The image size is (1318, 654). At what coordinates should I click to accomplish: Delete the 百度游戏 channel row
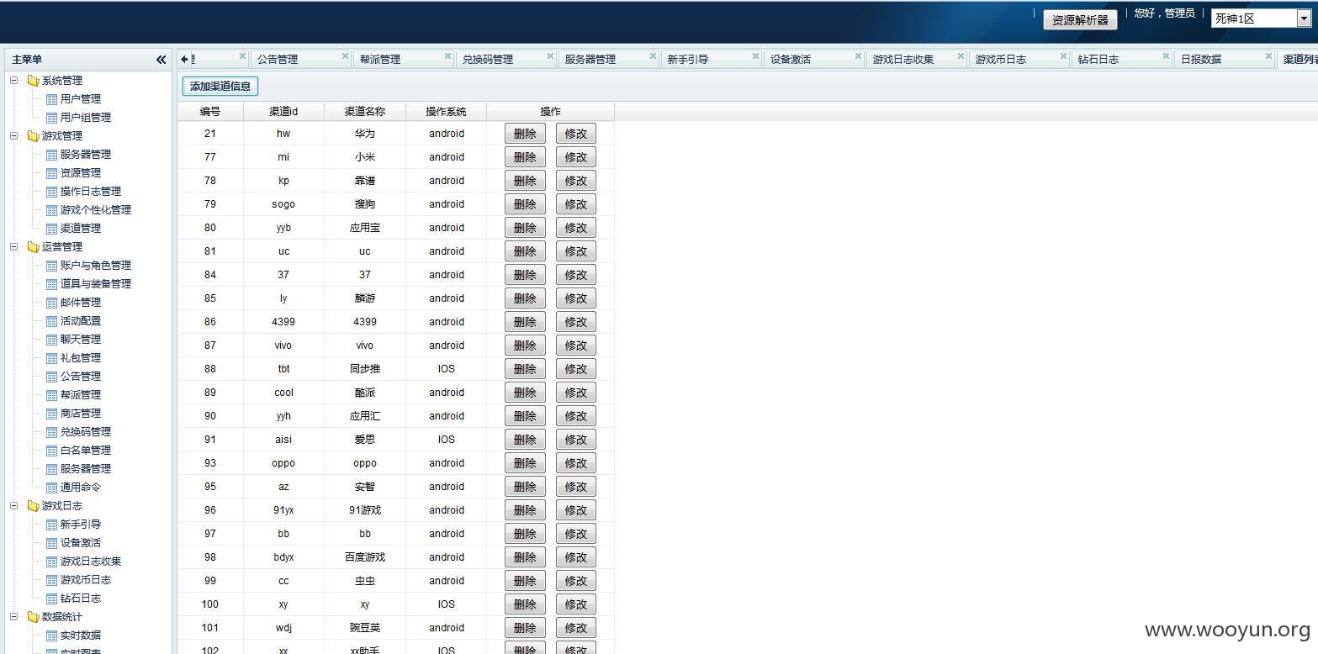click(525, 557)
